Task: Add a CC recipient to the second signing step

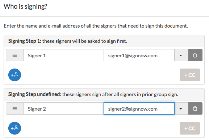Action: [190, 128]
